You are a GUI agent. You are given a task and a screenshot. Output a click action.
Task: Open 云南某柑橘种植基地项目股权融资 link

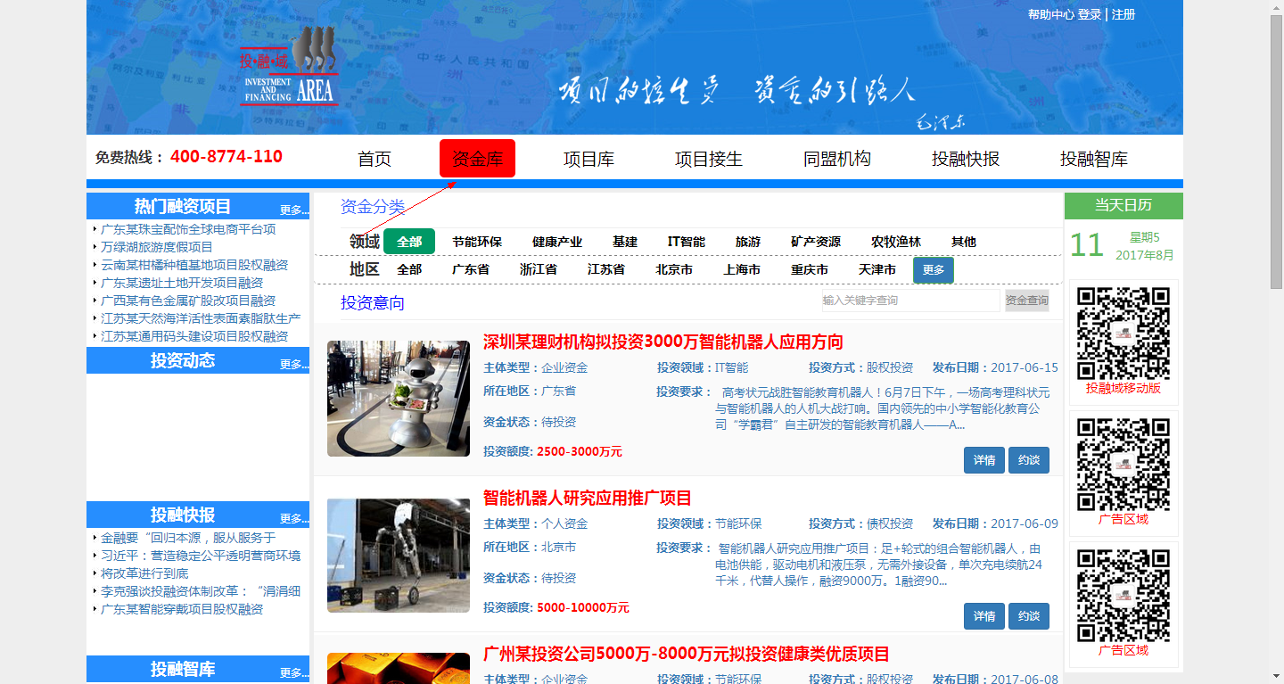click(194, 265)
